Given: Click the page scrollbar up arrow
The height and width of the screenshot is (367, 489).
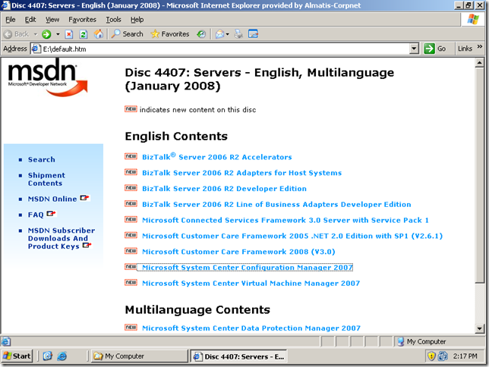Looking at the screenshot, I should 480,63.
